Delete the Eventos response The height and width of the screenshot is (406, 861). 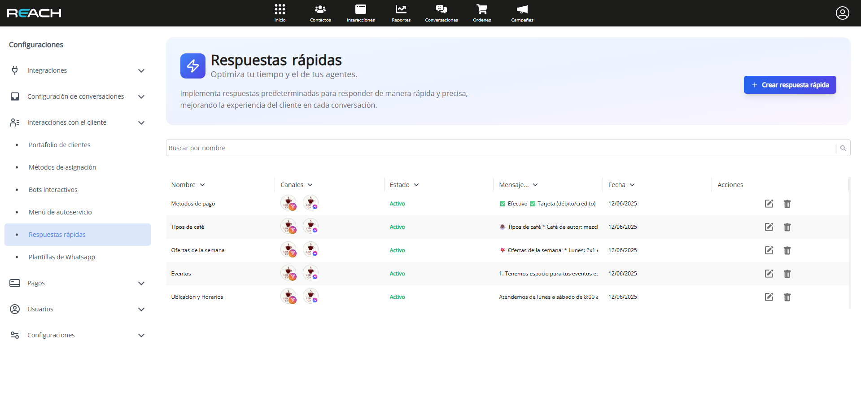(787, 274)
